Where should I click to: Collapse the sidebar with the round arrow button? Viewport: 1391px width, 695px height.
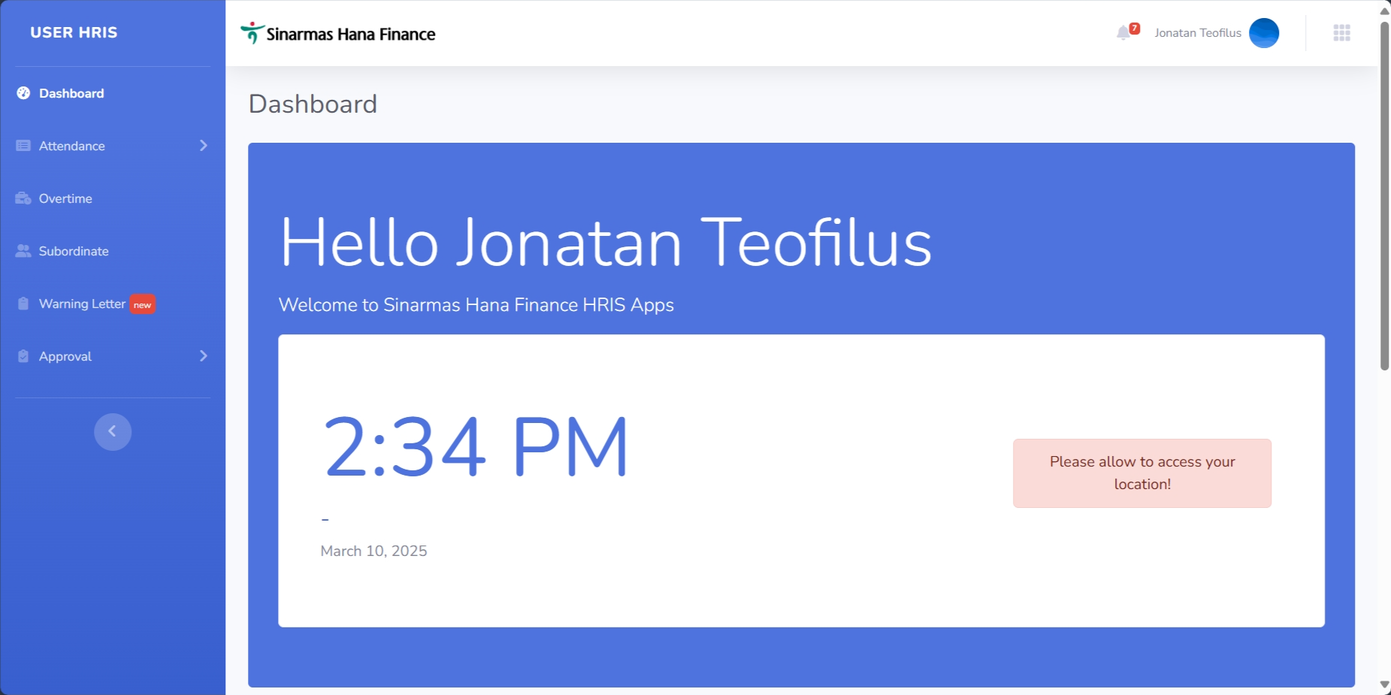tap(113, 431)
